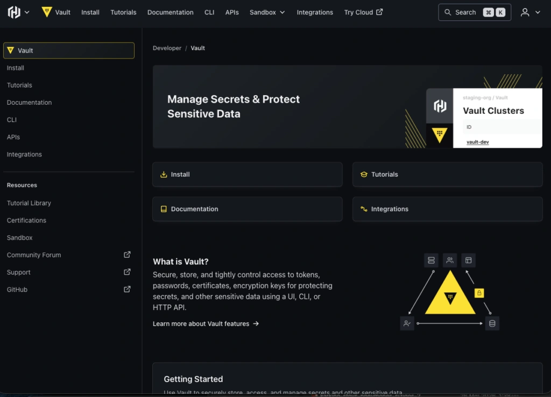
Task: Click yellow Vault logo tile in hero image
Action: 440,135
